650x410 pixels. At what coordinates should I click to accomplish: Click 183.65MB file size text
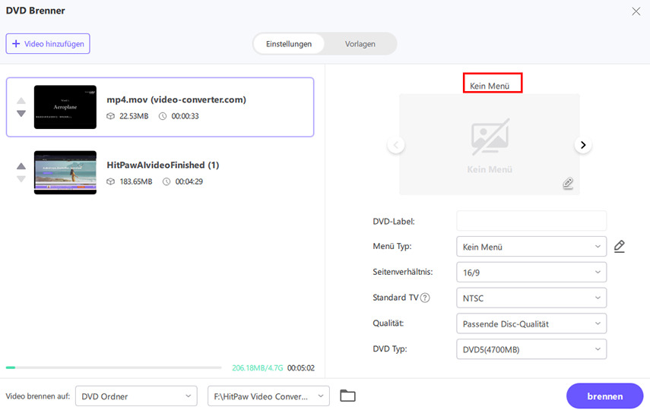[x=135, y=181]
